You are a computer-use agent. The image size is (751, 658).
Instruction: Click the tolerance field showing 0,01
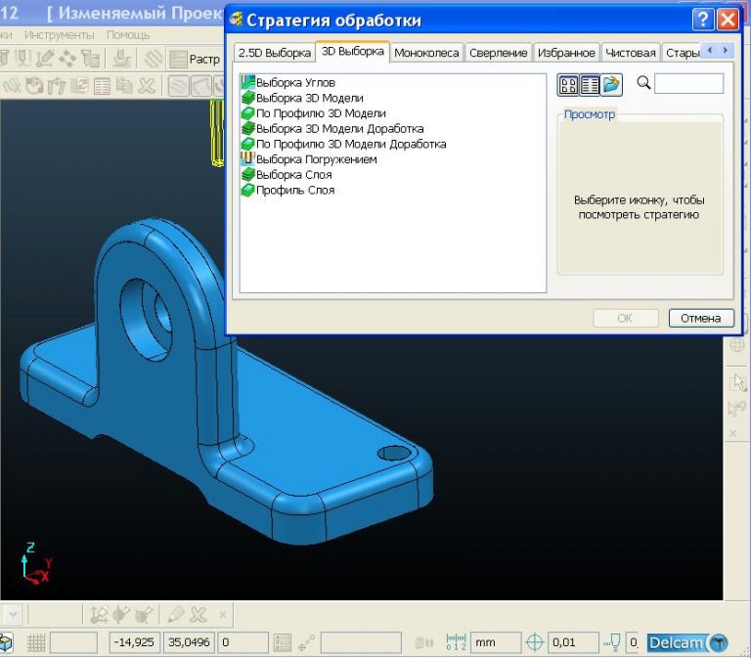[573, 642]
